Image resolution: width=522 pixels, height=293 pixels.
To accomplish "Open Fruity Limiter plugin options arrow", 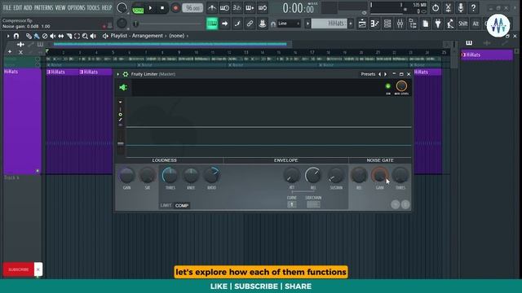I will tap(118, 74).
